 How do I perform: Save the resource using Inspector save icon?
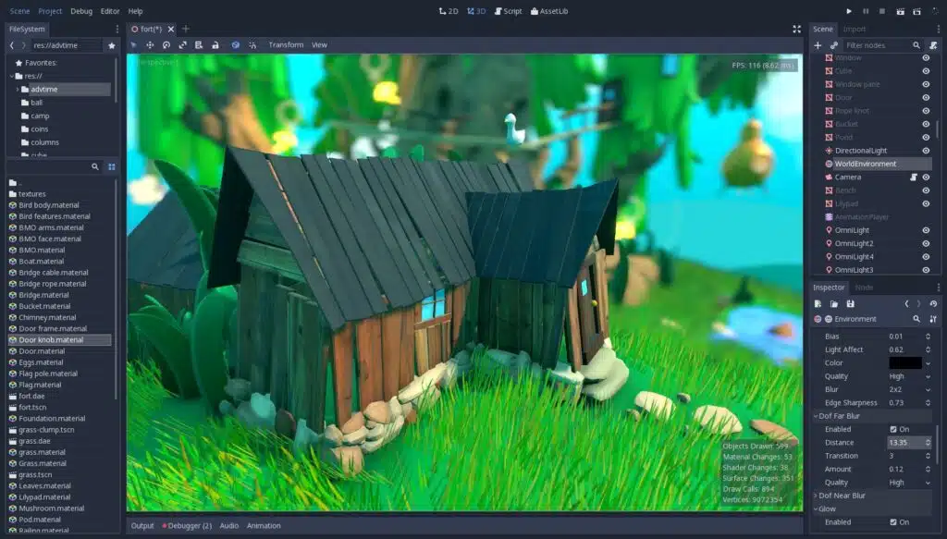point(850,303)
